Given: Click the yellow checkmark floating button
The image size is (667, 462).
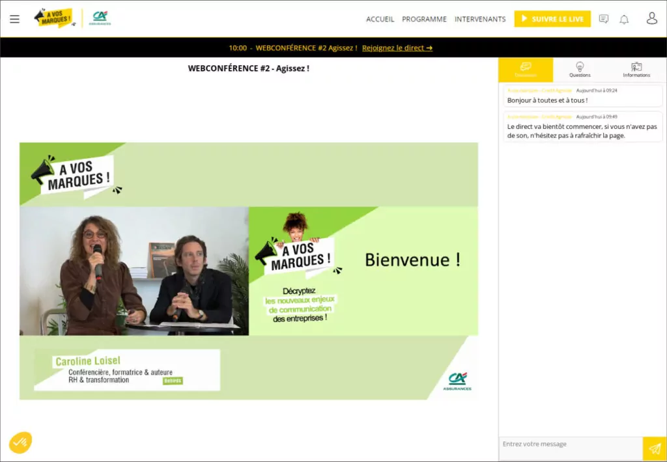Looking at the screenshot, I should coord(20,442).
